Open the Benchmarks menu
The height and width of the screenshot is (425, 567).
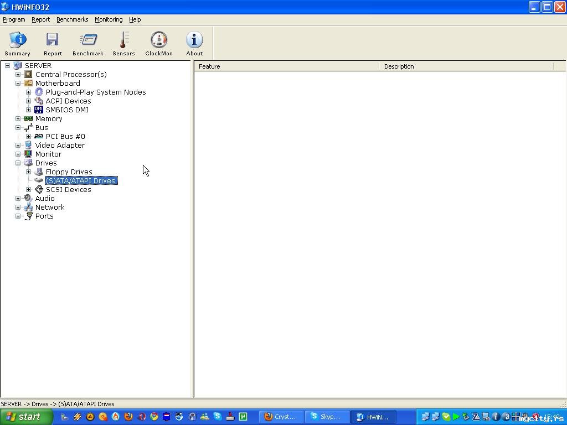coord(73,19)
